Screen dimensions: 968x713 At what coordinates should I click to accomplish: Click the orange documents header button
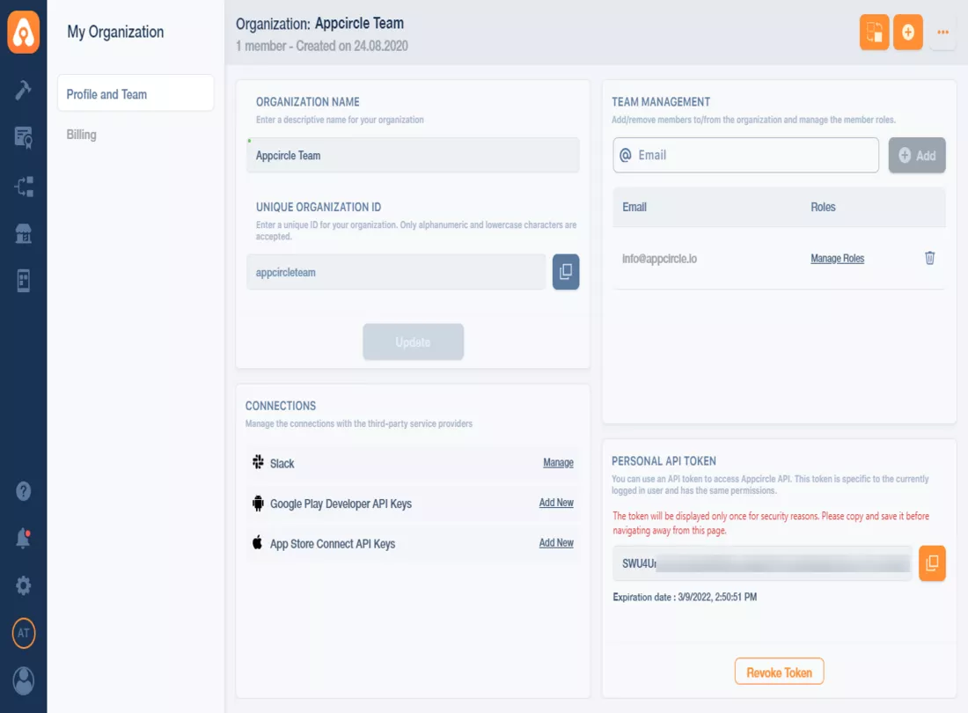874,32
